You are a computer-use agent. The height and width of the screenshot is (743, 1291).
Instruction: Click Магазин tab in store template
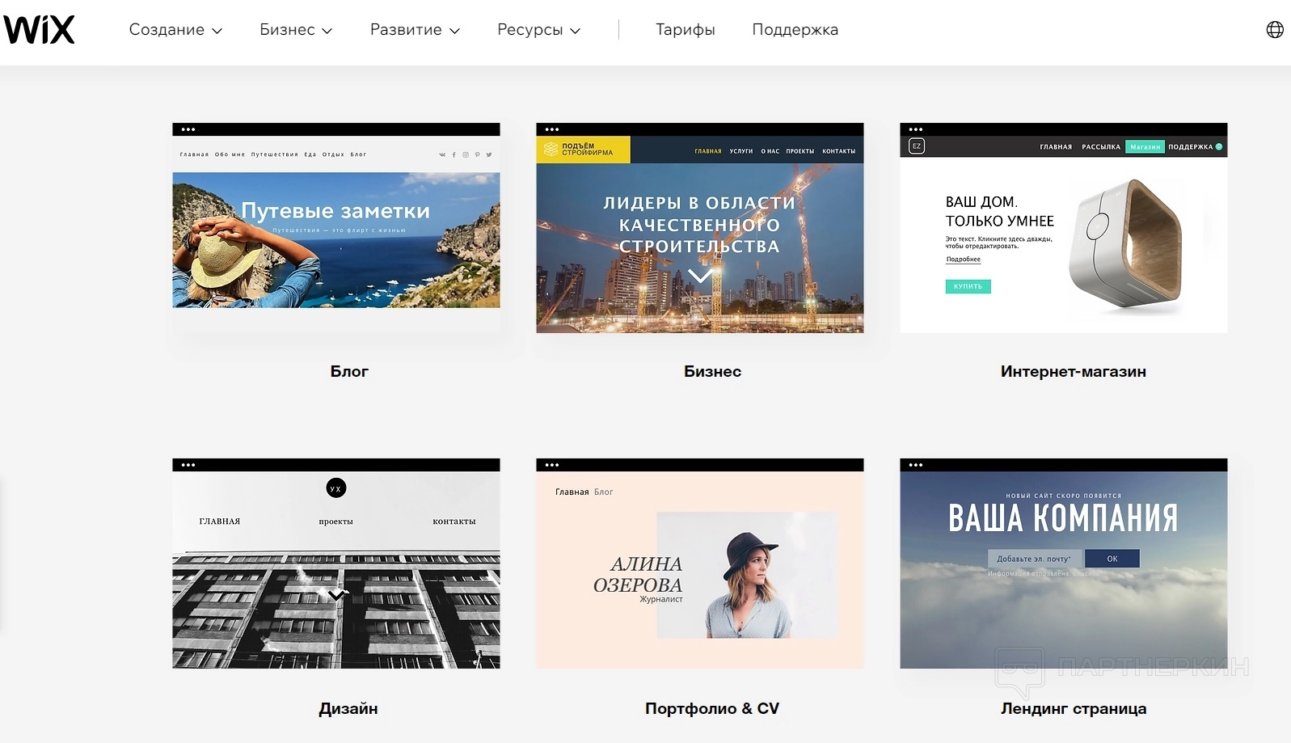pyautogui.click(x=1145, y=147)
